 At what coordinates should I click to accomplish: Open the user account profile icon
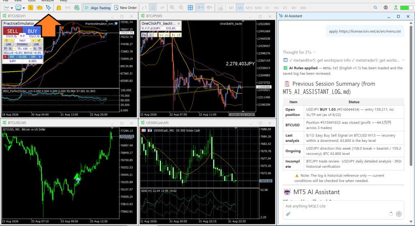click(x=386, y=8)
